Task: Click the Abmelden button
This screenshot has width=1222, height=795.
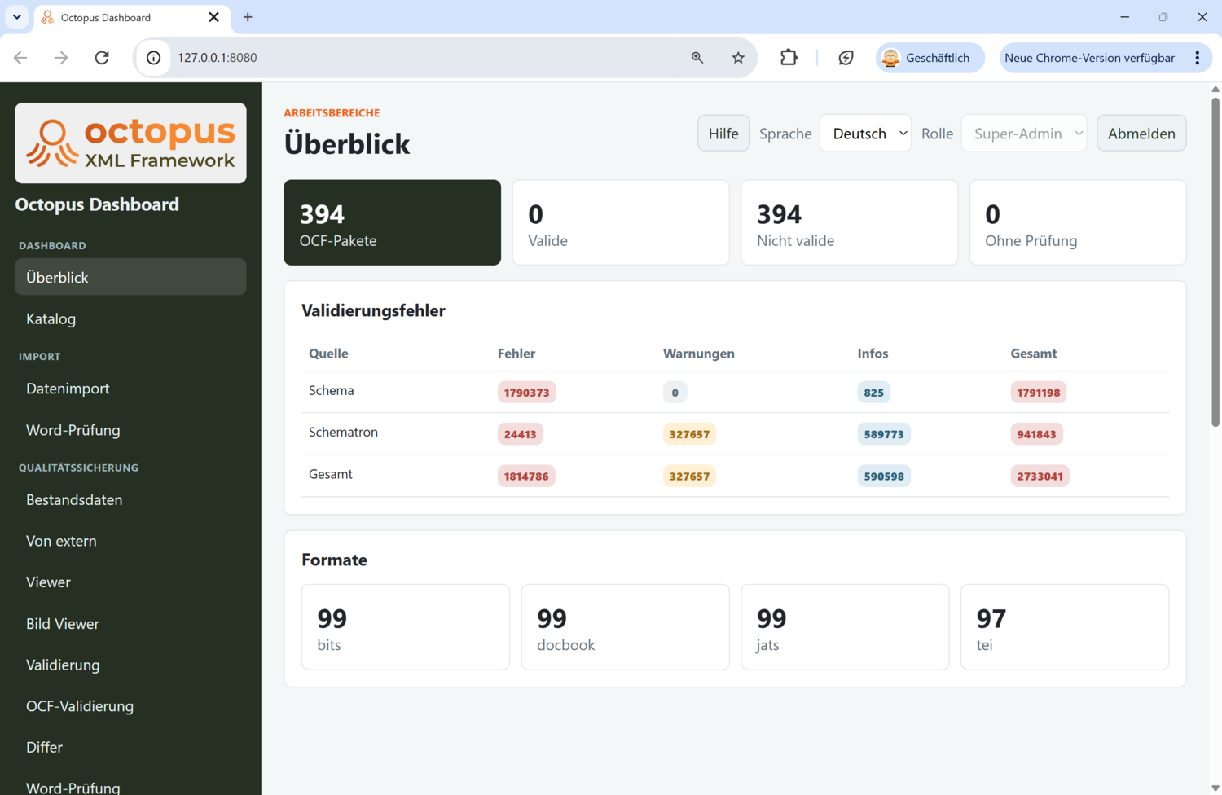Action: coord(1141,134)
